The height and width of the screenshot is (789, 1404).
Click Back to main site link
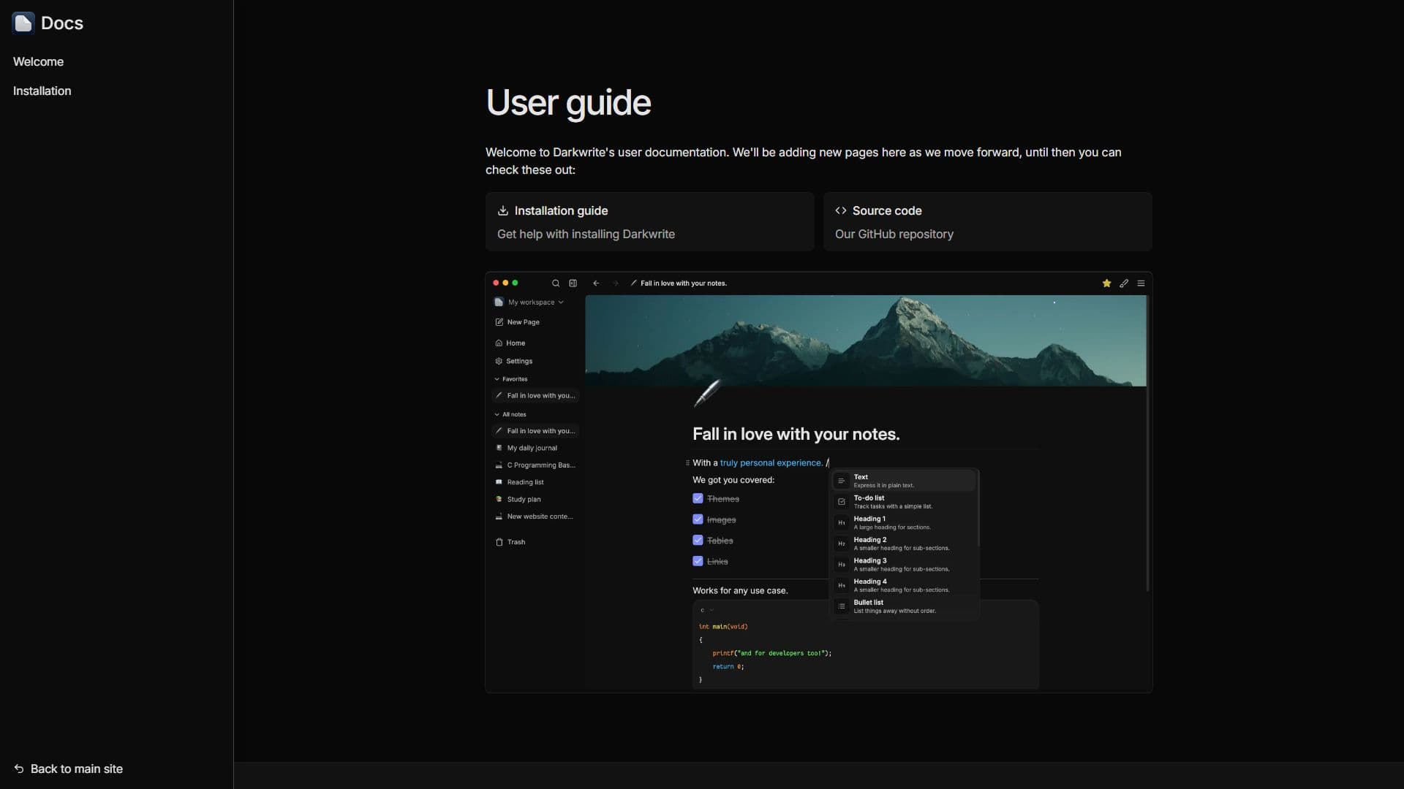point(68,769)
